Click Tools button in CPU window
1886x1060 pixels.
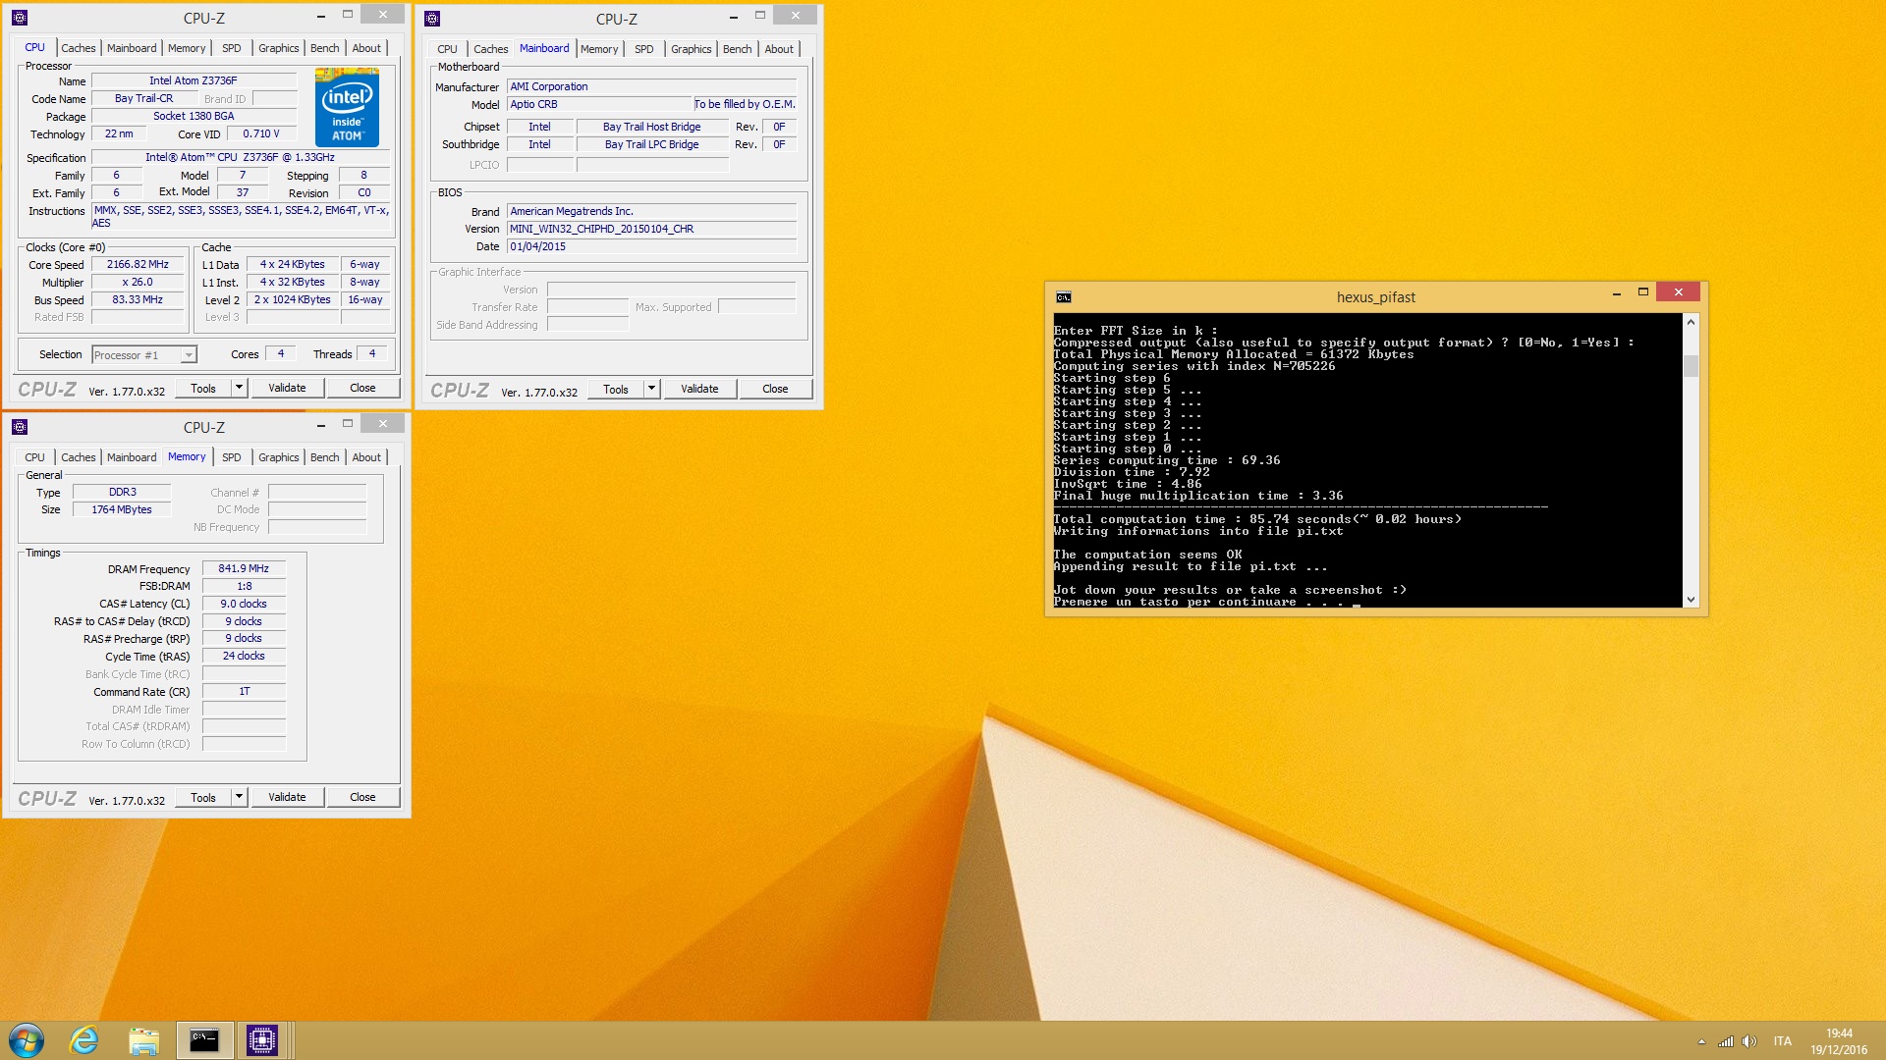(203, 388)
